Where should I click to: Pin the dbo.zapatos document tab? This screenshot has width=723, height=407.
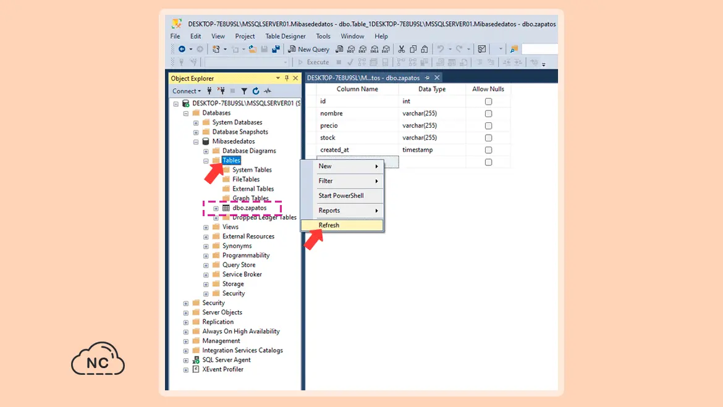[x=428, y=78]
